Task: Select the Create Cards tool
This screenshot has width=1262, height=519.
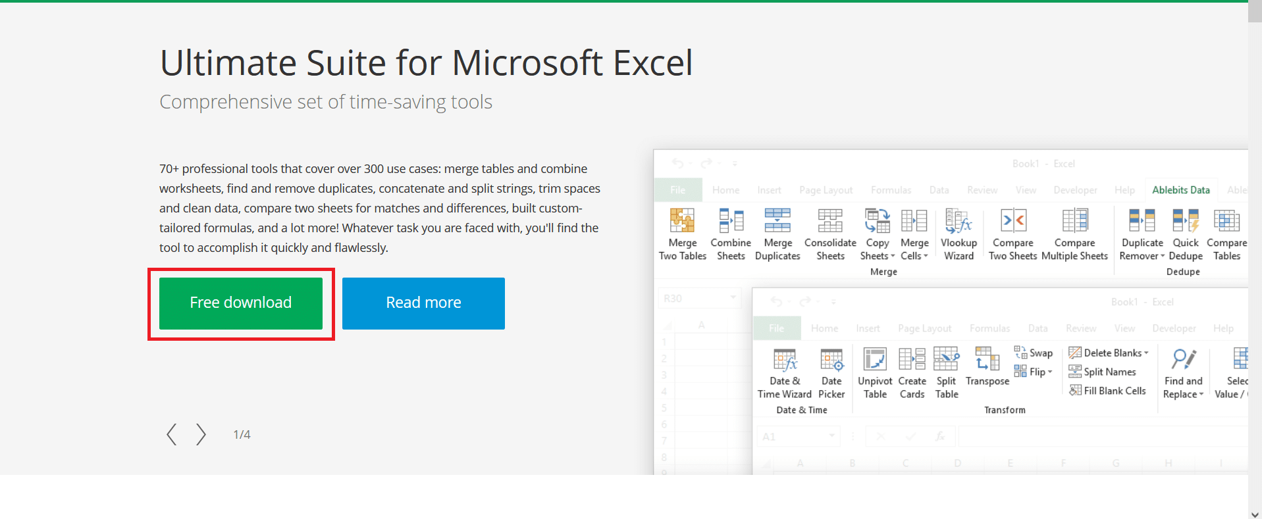Action: click(912, 373)
